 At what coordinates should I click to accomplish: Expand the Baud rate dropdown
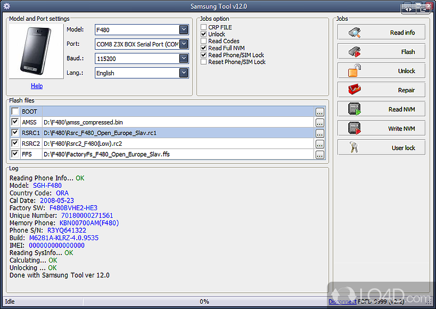point(184,58)
